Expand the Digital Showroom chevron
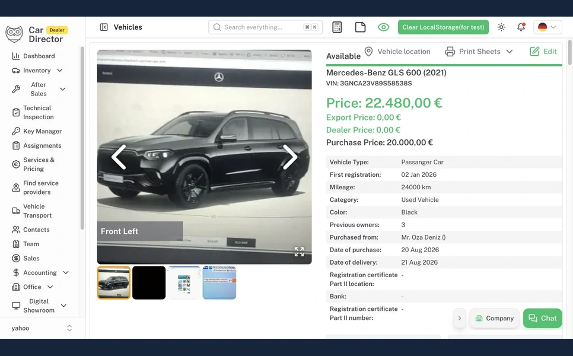Screen dimensions: 573x356 (x=63, y=306)
